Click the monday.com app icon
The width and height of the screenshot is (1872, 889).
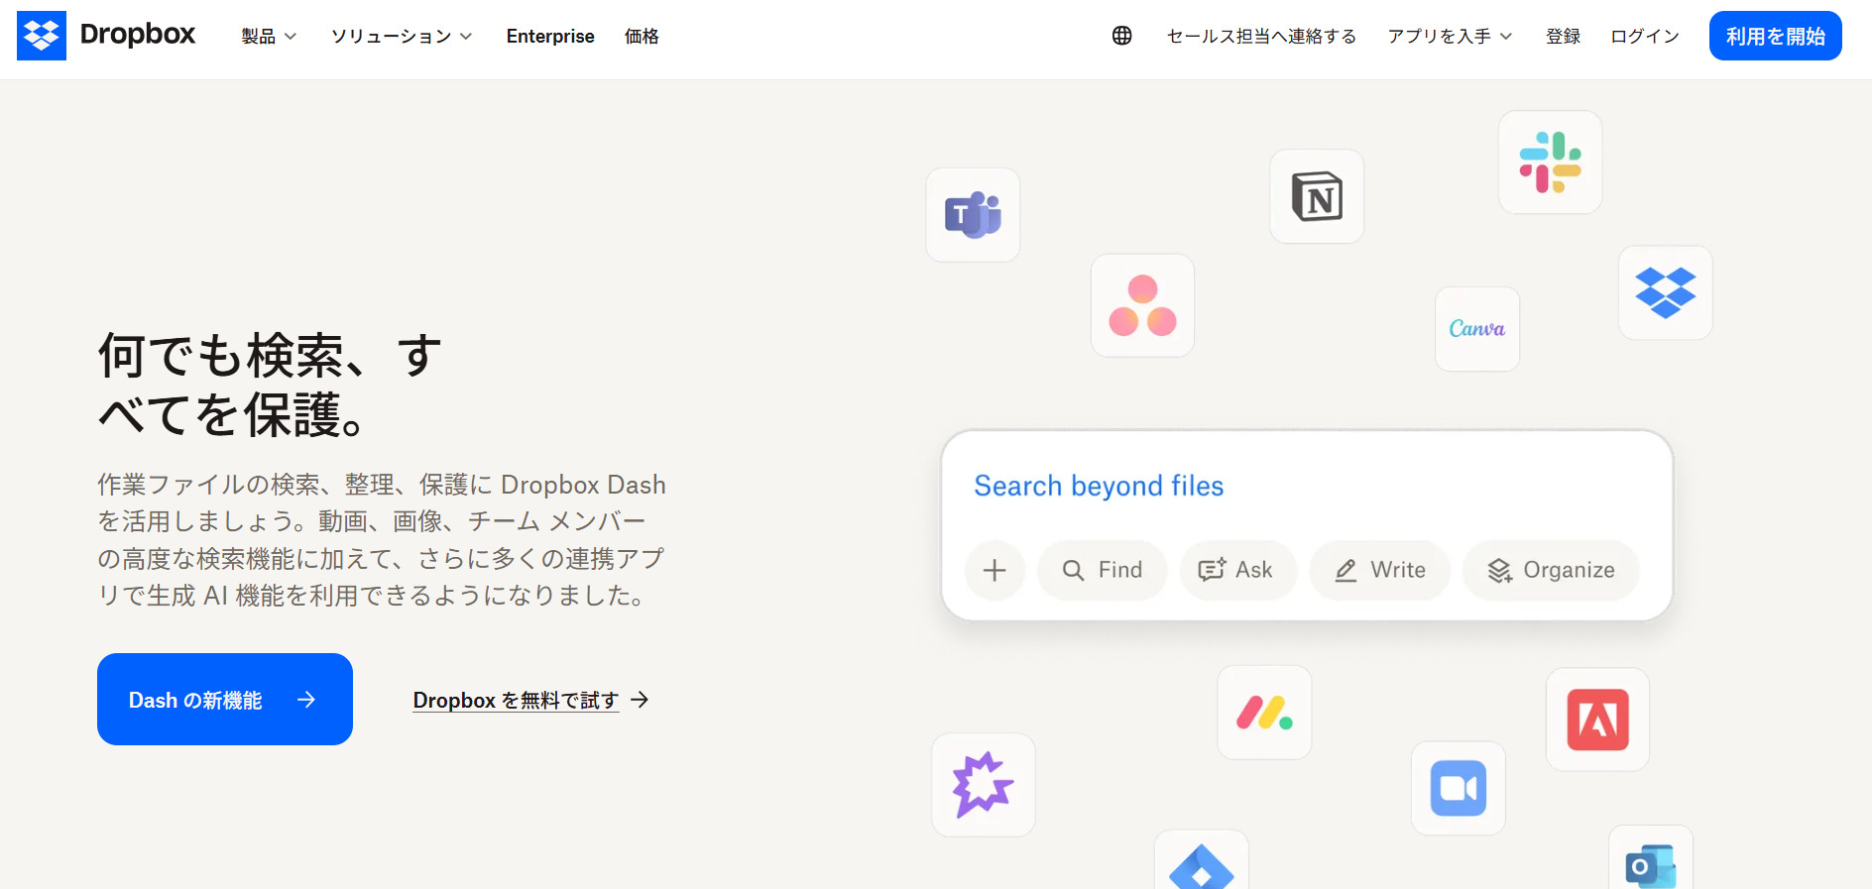pyautogui.click(x=1264, y=713)
